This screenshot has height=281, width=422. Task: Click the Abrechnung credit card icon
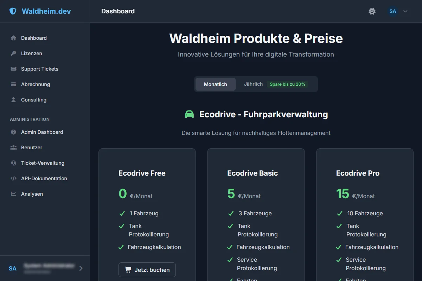[x=13, y=84]
